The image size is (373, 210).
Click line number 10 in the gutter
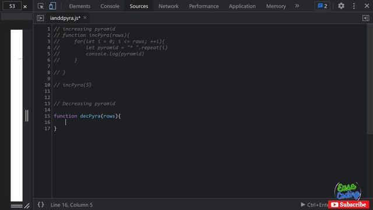(47, 85)
